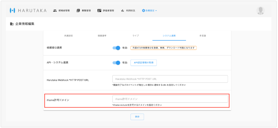Click the 評価者管理 ID card icon
This screenshot has width=278, height=128.
99,11
